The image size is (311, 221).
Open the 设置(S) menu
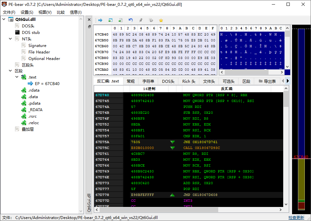(27, 12)
